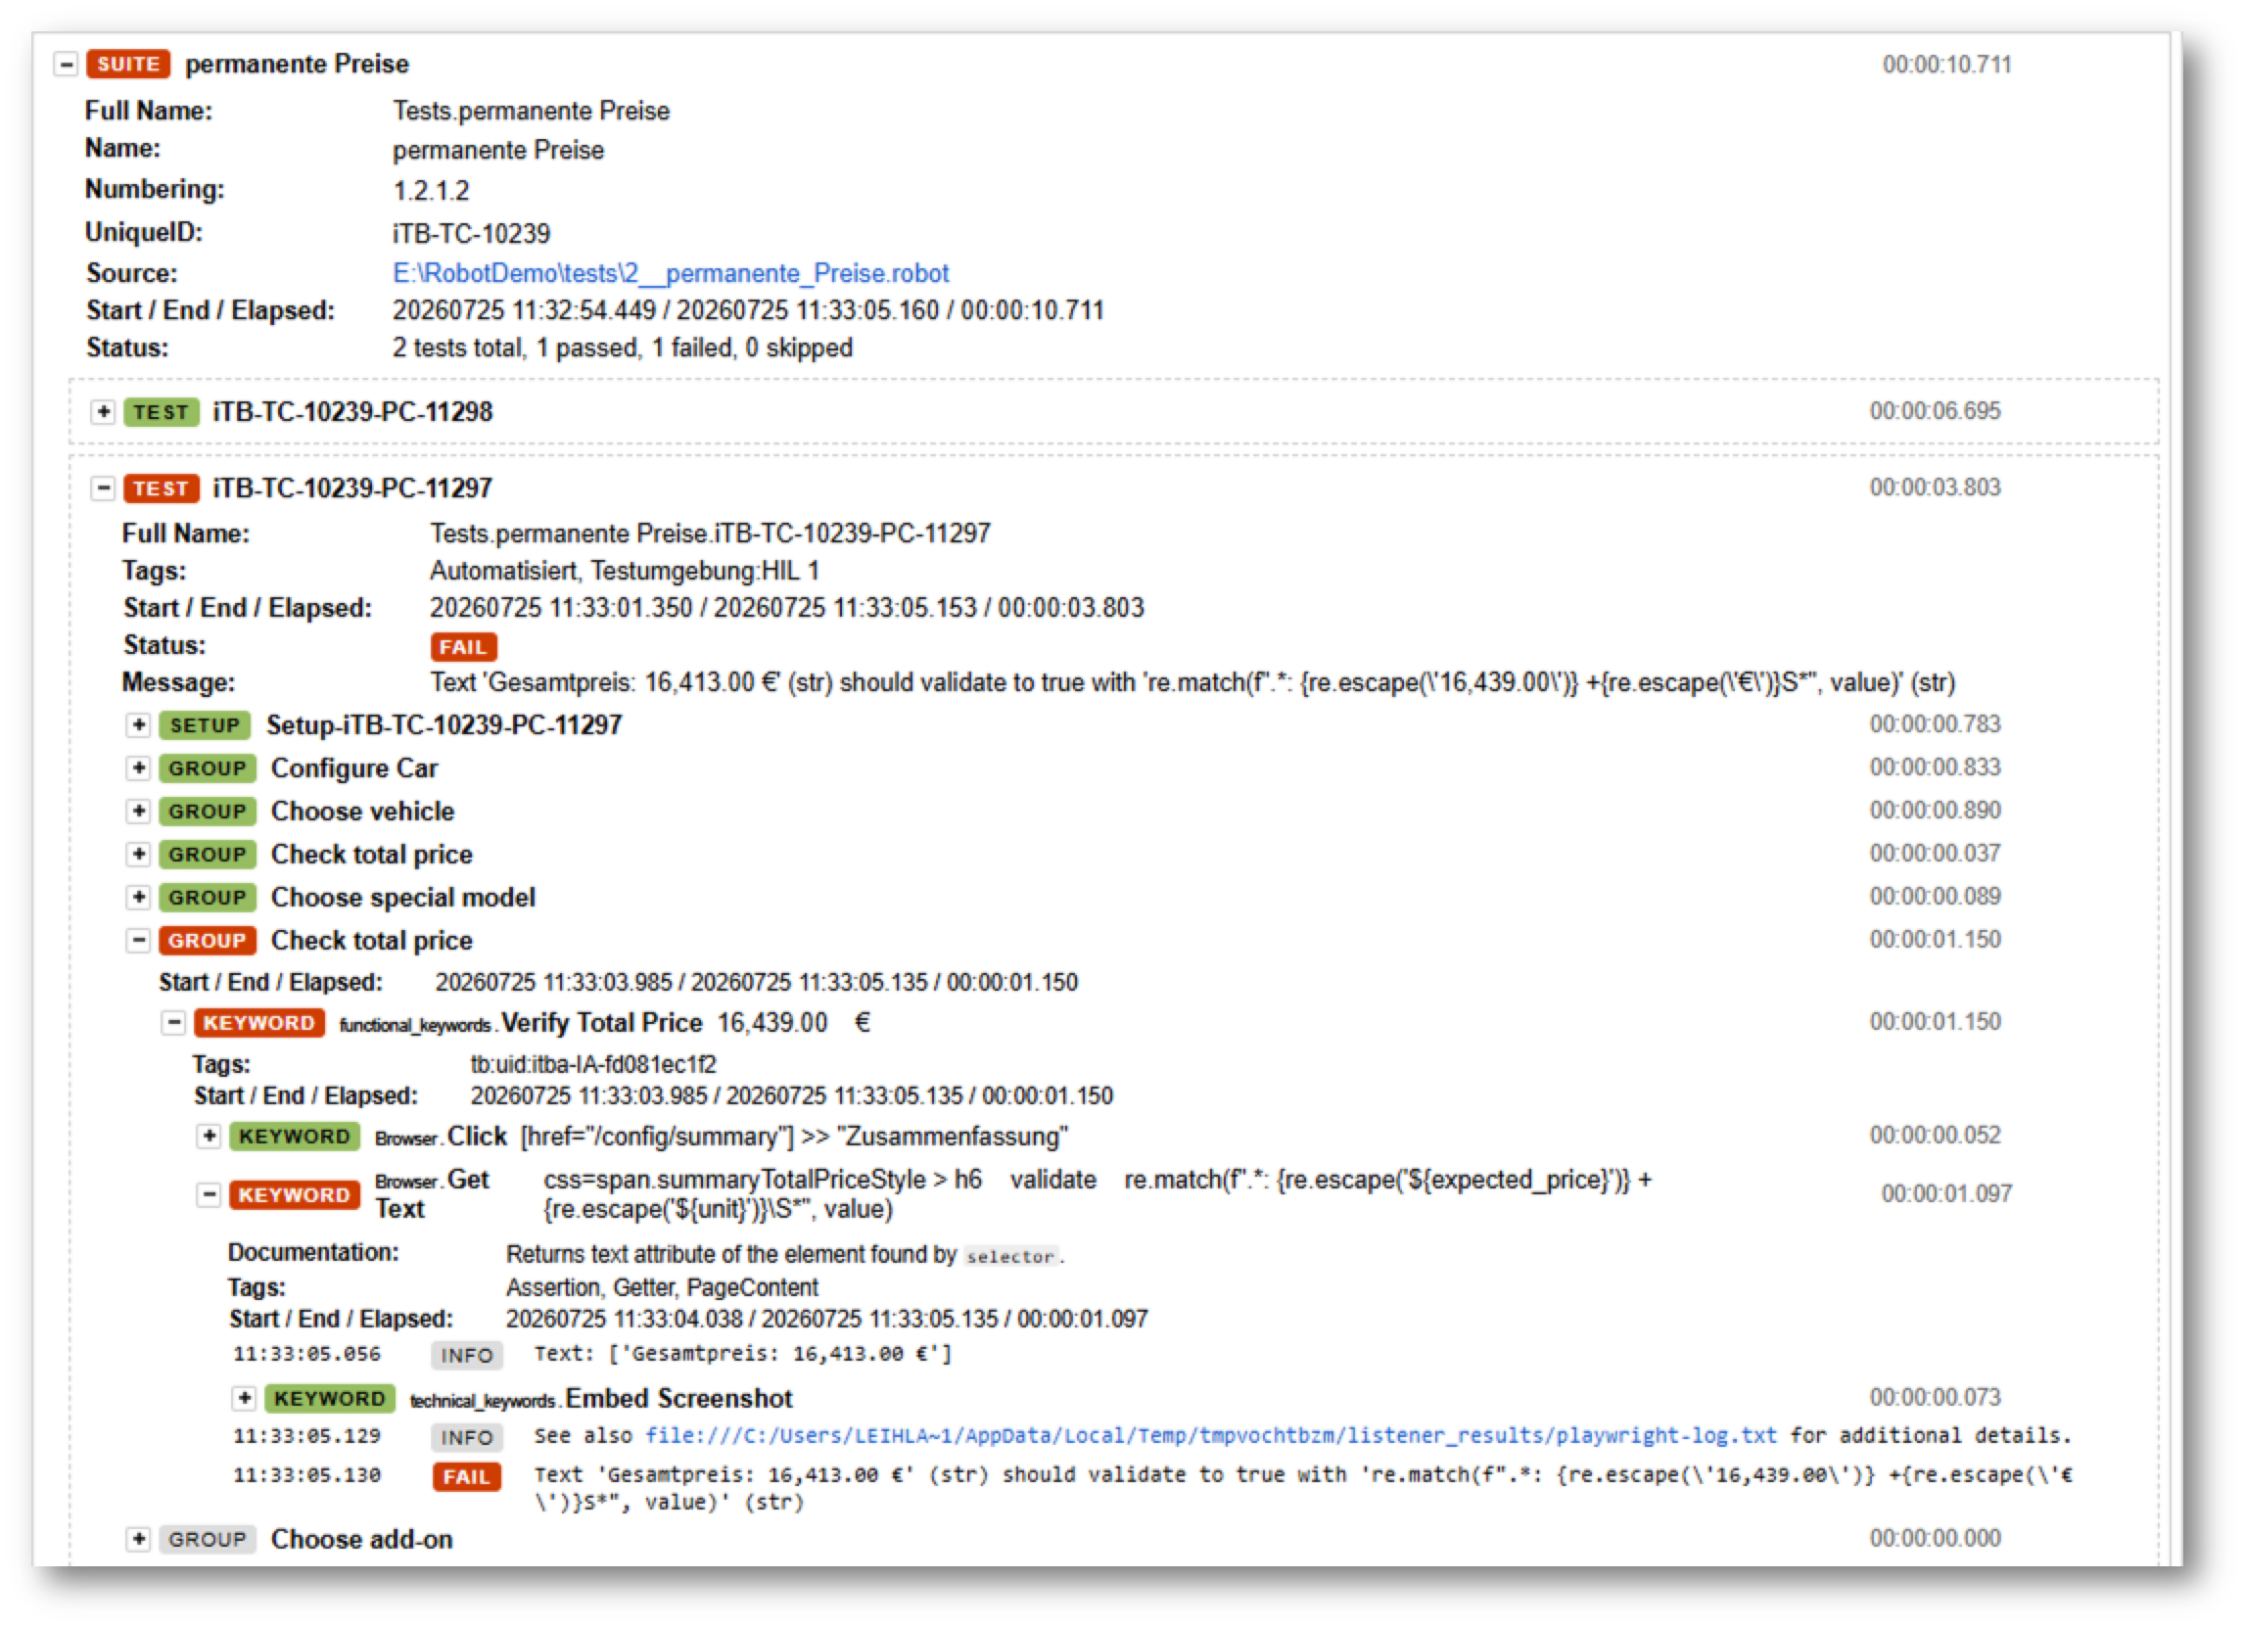
Task: Open the playwright-log.txt file link
Action: [1210, 1435]
